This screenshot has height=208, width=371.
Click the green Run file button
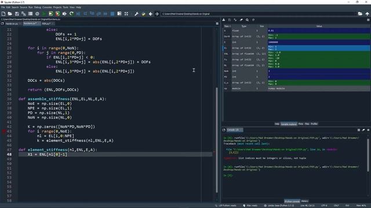coord(44,14)
